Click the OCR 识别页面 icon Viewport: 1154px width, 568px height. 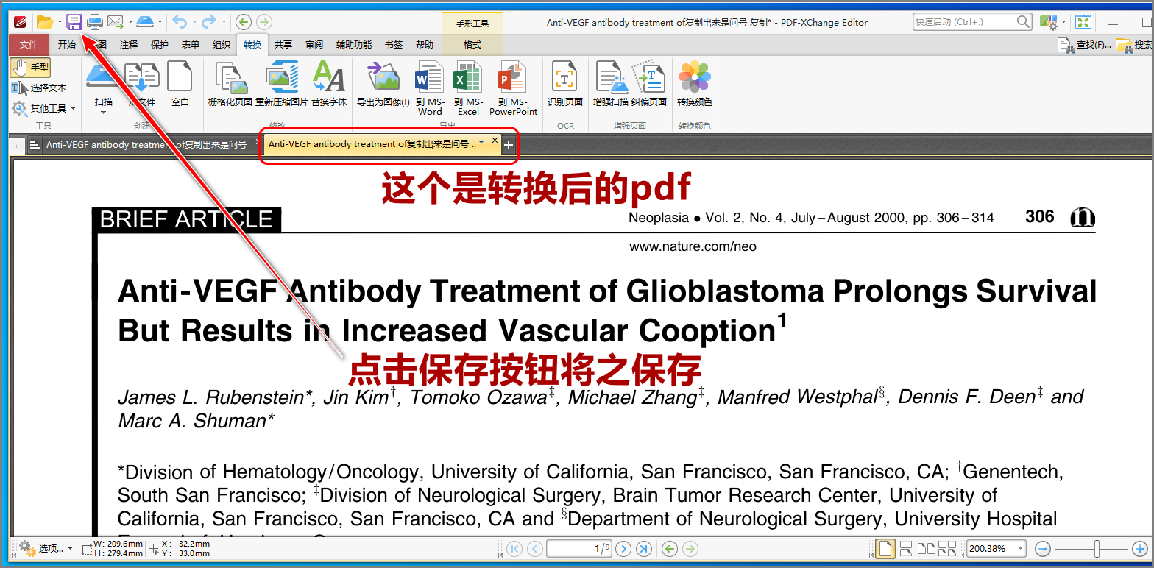(565, 85)
